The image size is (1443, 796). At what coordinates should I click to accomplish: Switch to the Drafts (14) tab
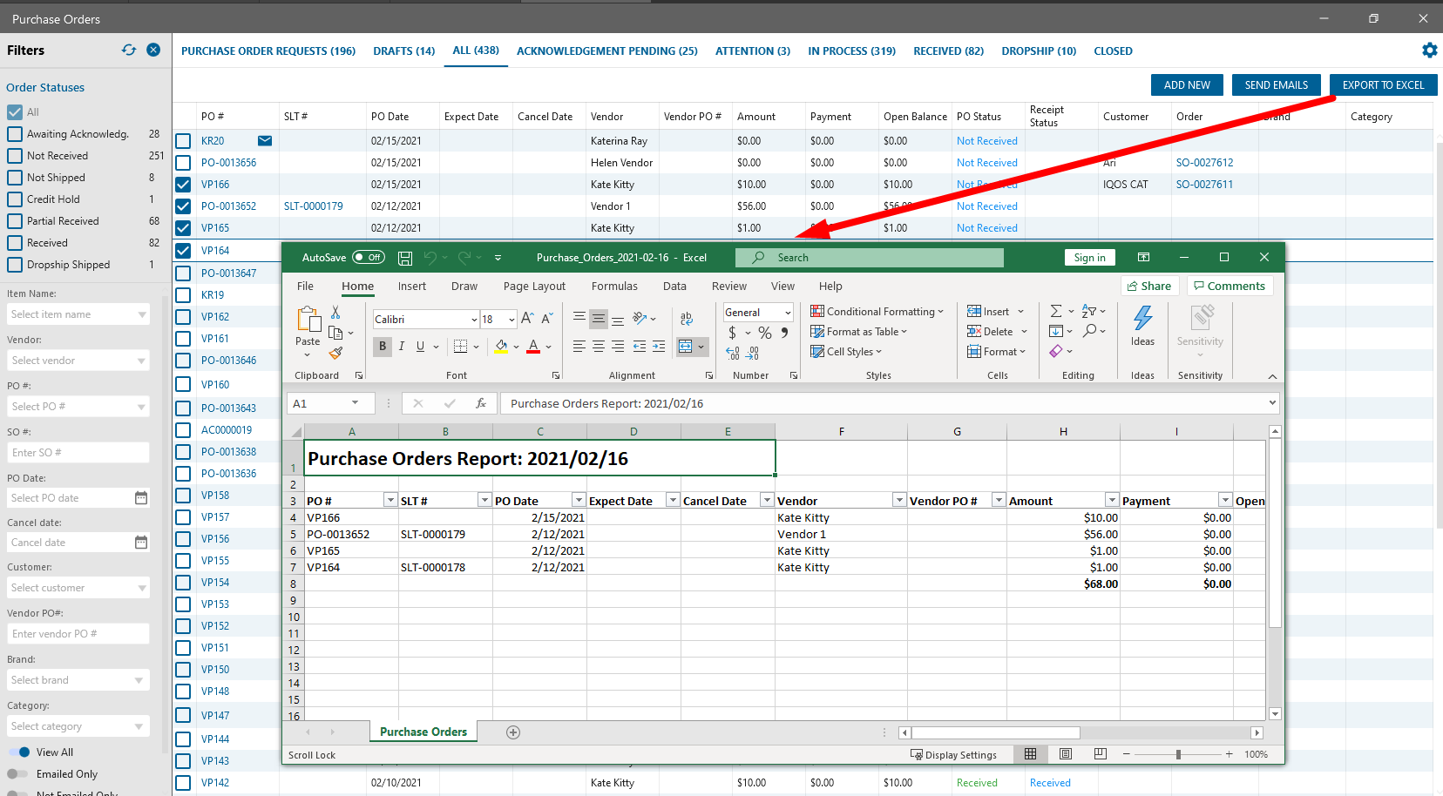tap(403, 51)
